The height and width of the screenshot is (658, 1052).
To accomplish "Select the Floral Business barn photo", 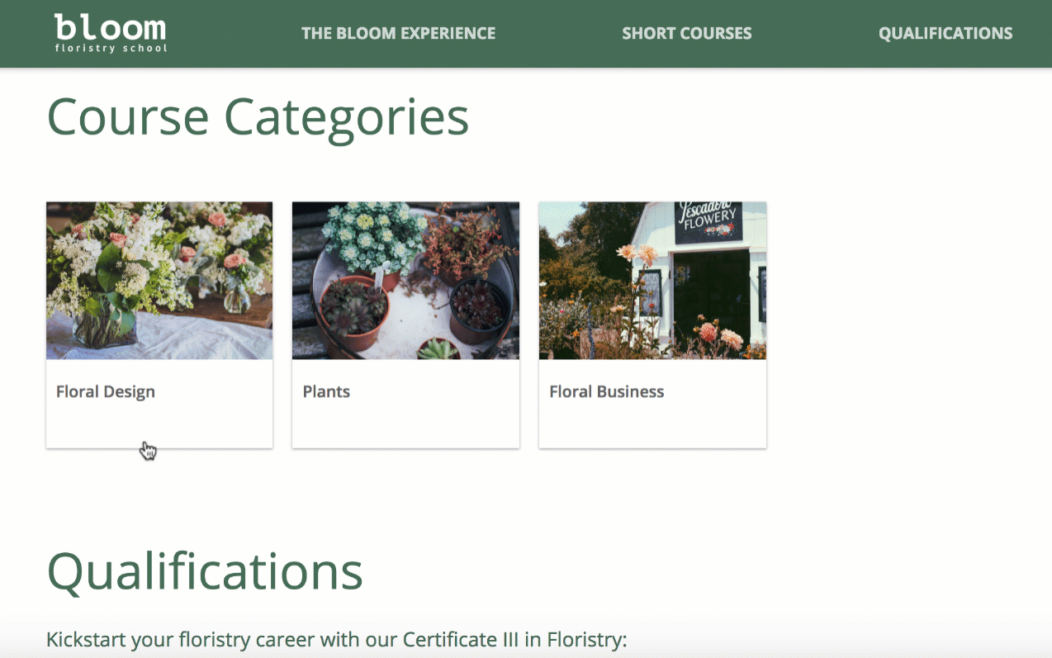I will click(652, 281).
